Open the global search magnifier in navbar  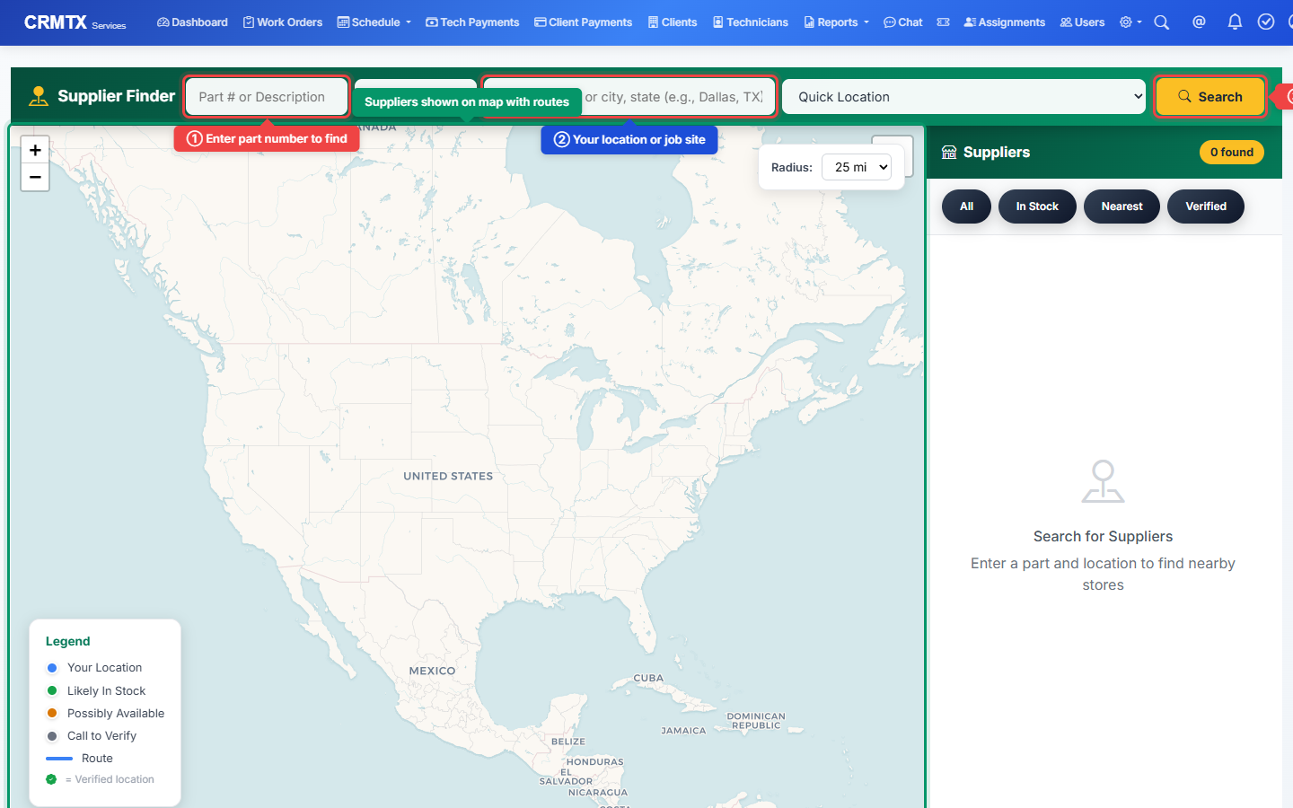[x=1162, y=22]
